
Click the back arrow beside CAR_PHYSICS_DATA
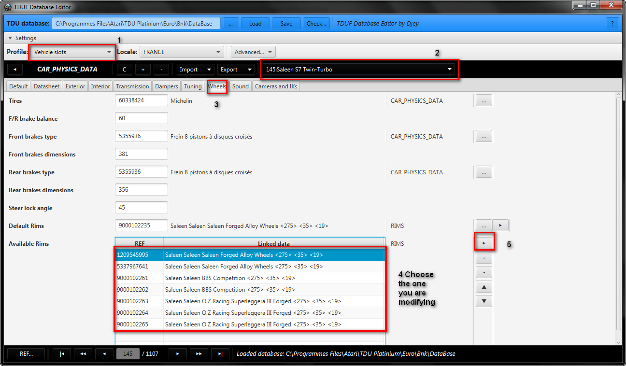[15, 70]
